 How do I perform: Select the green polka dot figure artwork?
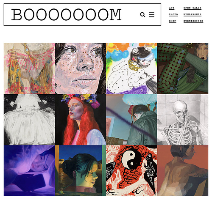183,68
